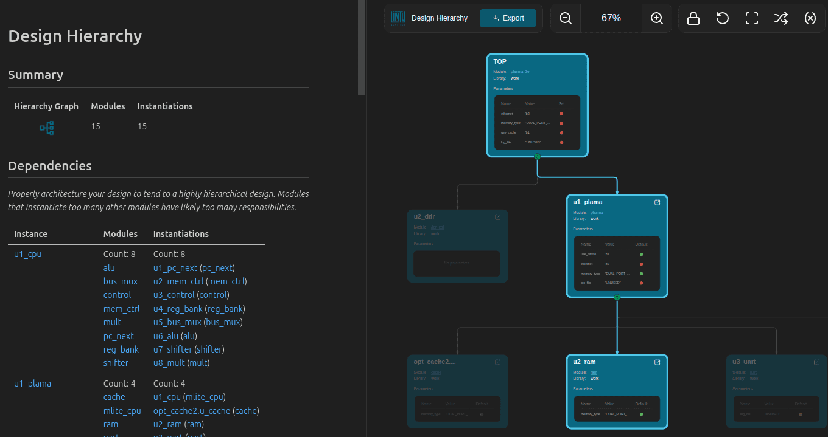Image resolution: width=828 pixels, height=437 pixels.
Task: Click the Instantiations column header in Dependencies
Action: tap(181, 234)
